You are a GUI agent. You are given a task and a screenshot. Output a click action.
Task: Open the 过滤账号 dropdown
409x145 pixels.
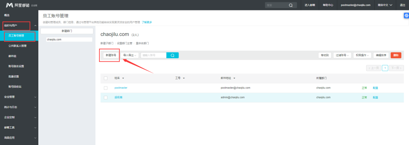pos(342,55)
